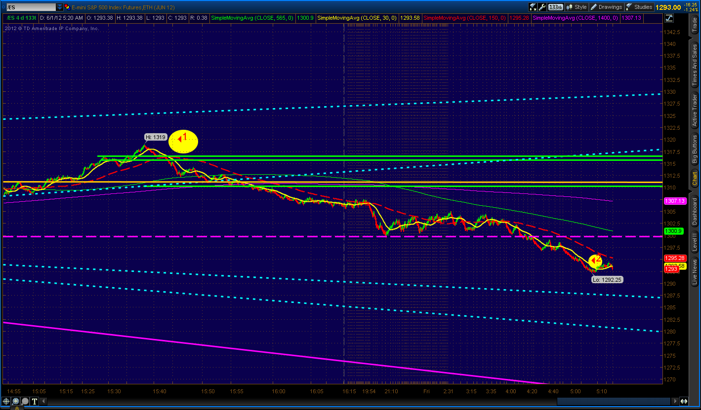Click the 1300.9 green price tag
This screenshot has width=701, height=410.
pos(673,231)
